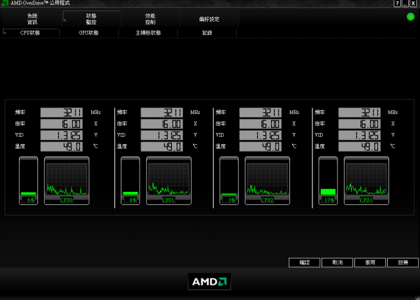Click the CPU1 VID field 1.3125
The width and height of the screenshot is (420, 300).
click(x=162, y=136)
